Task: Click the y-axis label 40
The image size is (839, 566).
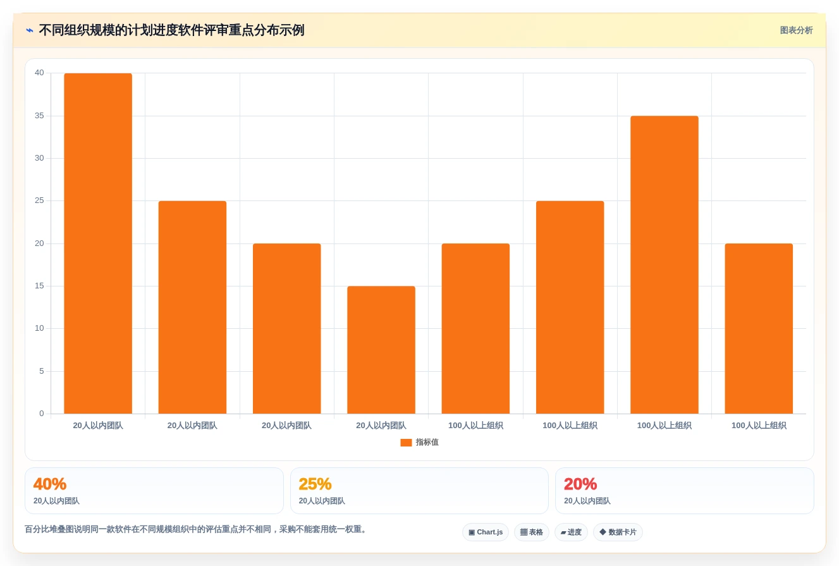Action: coord(39,73)
